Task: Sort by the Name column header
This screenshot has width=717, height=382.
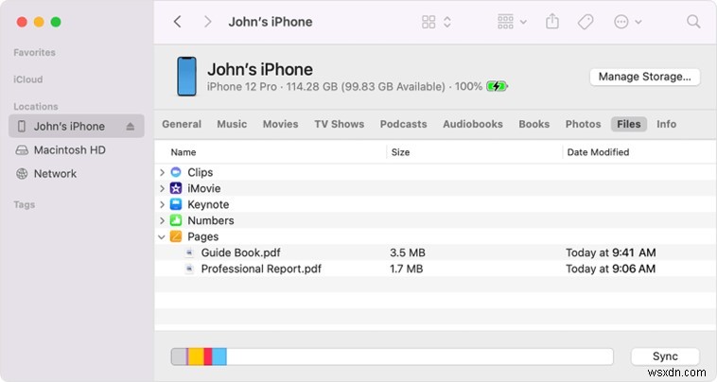Action: coord(184,152)
